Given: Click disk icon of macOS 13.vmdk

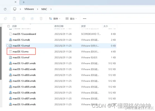Looking at the screenshot, I should (x=10, y=40).
